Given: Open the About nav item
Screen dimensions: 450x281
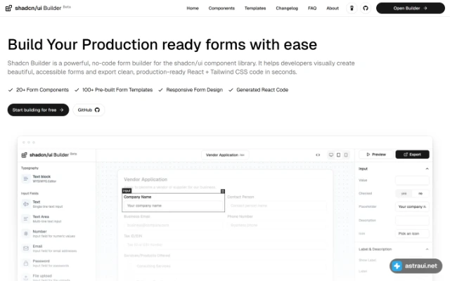Looking at the screenshot, I should pos(333,8).
